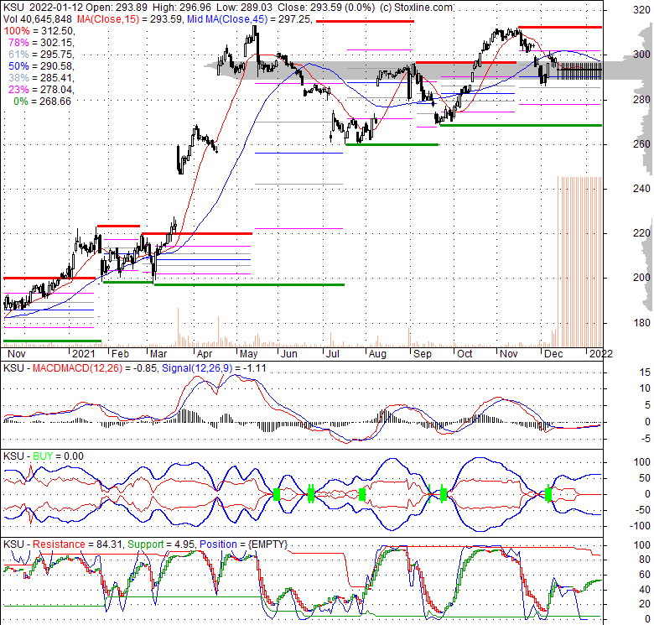Click the 300 price axis label
The image size is (654, 625).
coord(641,55)
